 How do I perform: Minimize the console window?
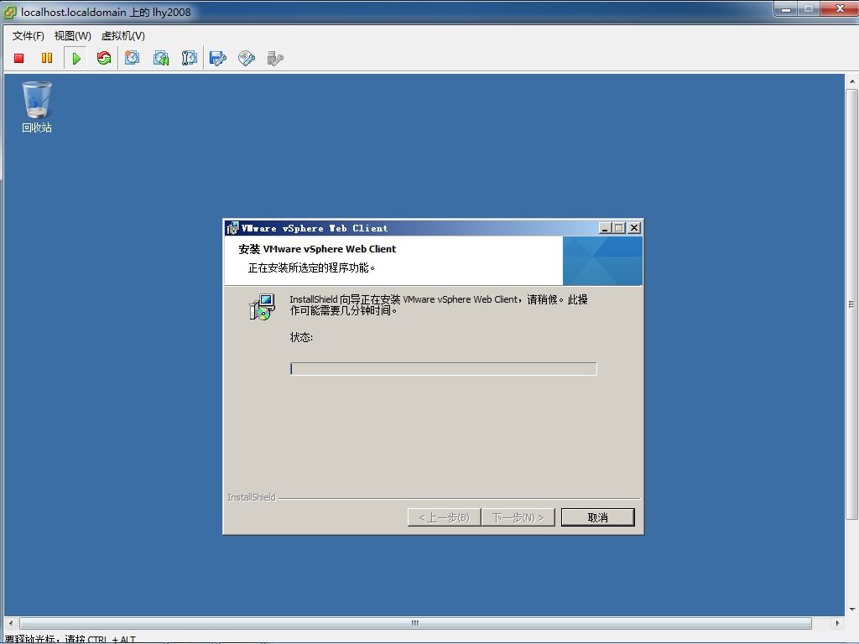point(785,8)
